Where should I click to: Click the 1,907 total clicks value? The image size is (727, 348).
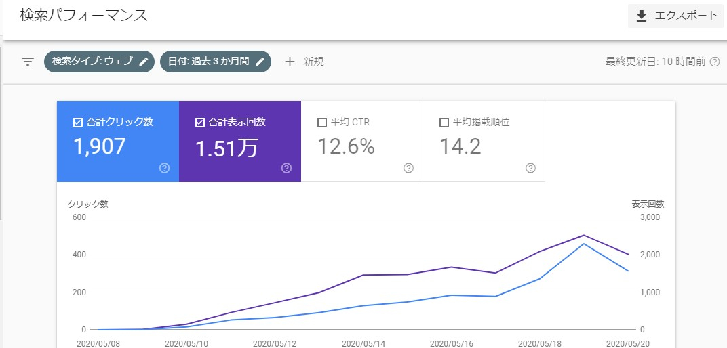[x=99, y=146]
